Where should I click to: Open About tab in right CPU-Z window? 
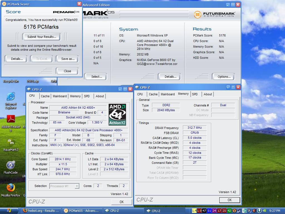[208, 94]
